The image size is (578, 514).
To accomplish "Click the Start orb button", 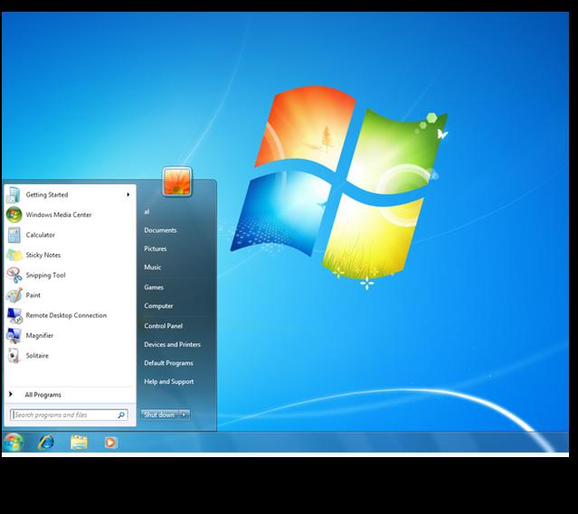I will pos(14,442).
